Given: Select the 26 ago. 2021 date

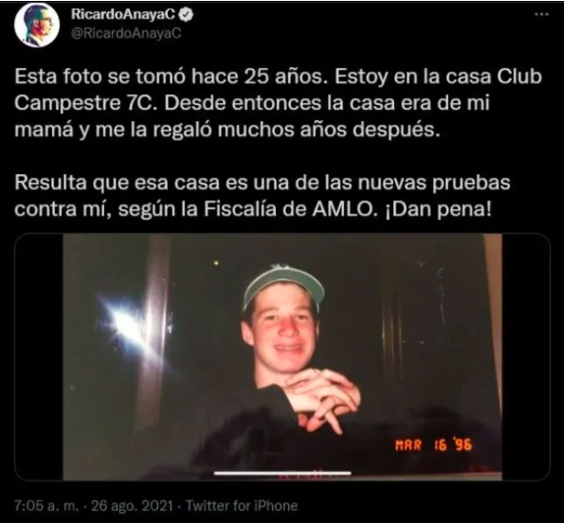Looking at the screenshot, I should 132,506.
